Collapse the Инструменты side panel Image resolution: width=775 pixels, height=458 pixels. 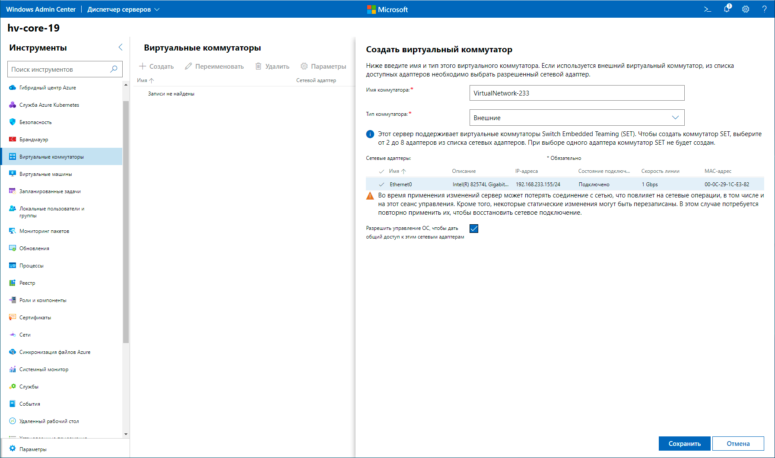pyautogui.click(x=121, y=48)
